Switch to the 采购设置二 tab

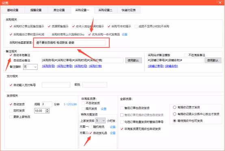point(106,10)
